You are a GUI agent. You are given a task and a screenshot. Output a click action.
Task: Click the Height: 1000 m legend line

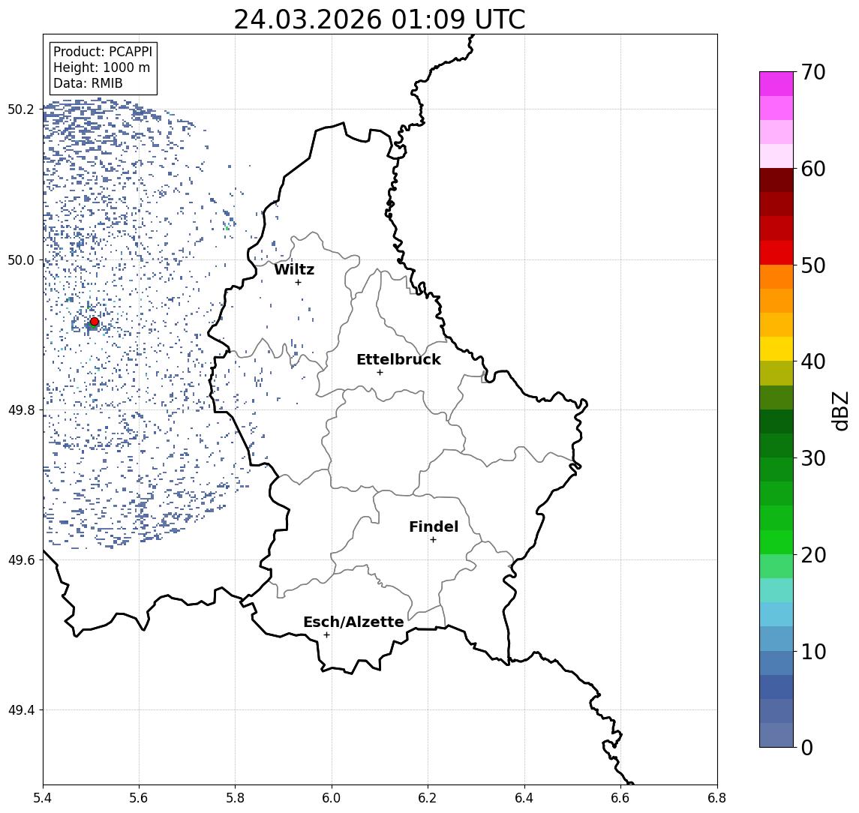[x=101, y=67]
